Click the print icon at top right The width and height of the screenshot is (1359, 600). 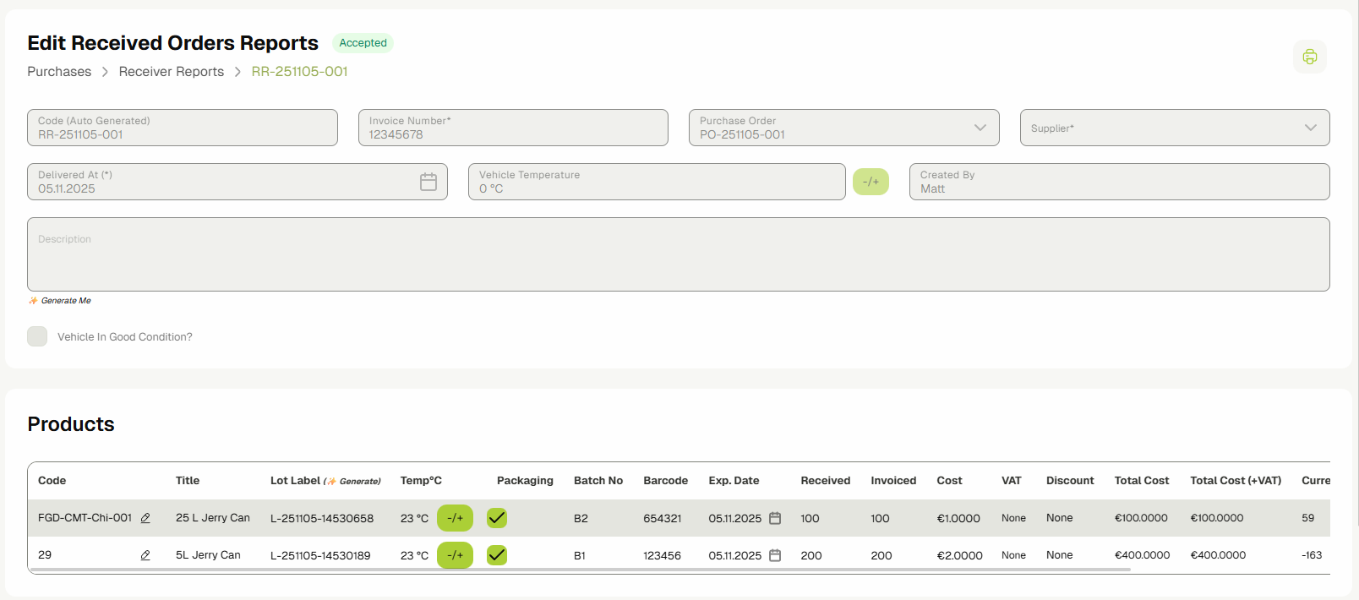click(x=1309, y=57)
